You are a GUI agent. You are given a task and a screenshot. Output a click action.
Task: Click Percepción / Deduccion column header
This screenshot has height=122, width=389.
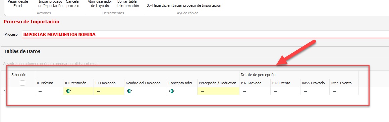pos(218,83)
